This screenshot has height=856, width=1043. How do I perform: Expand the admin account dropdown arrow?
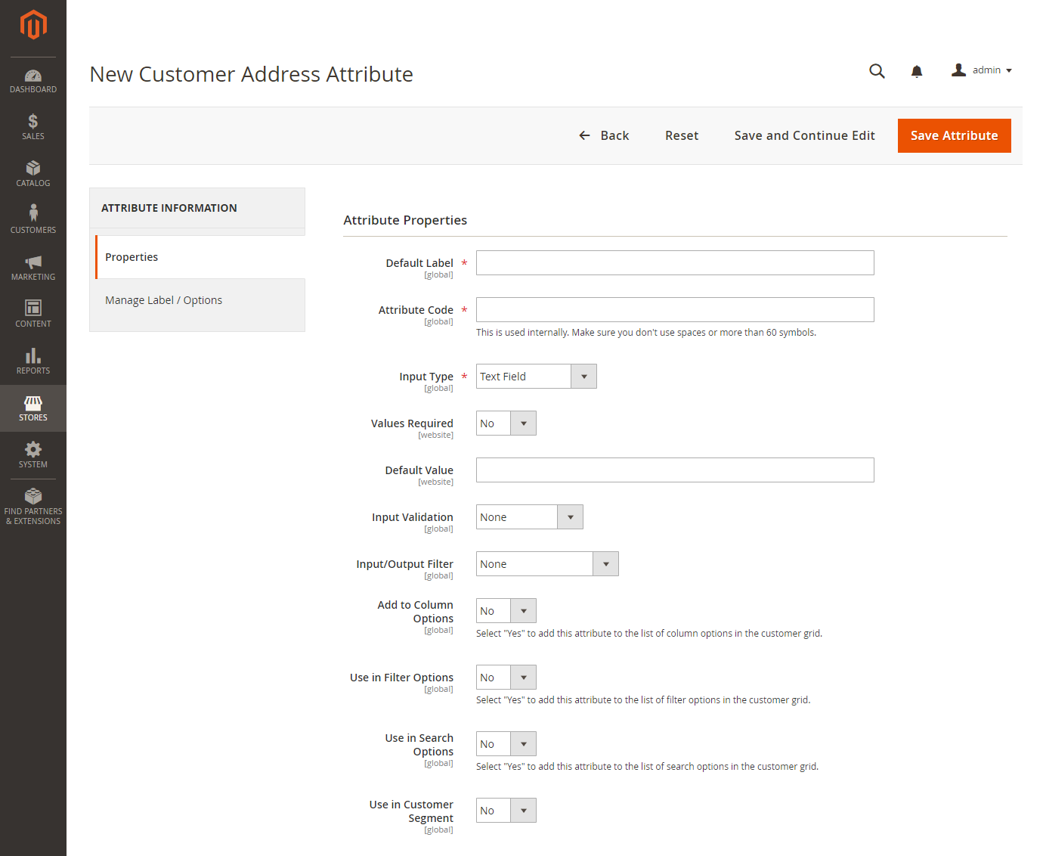coord(1009,70)
